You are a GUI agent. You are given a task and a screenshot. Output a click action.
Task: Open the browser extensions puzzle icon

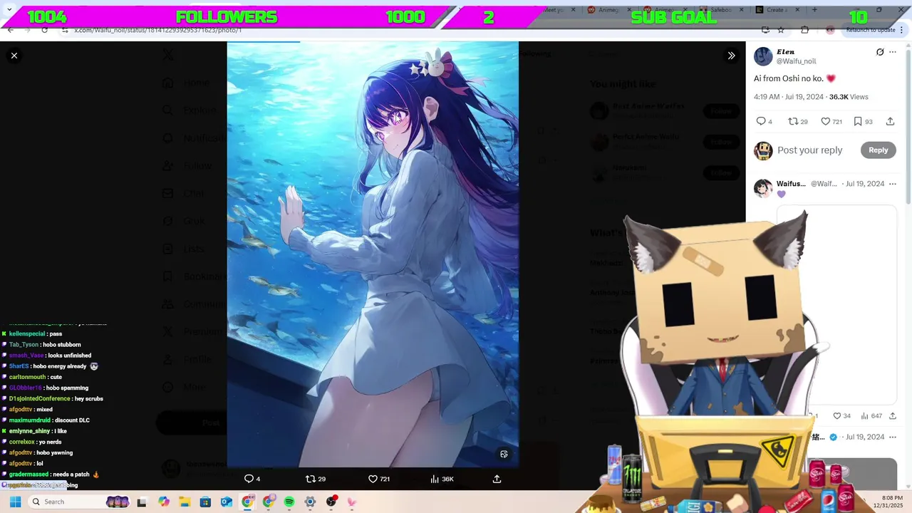pos(804,30)
